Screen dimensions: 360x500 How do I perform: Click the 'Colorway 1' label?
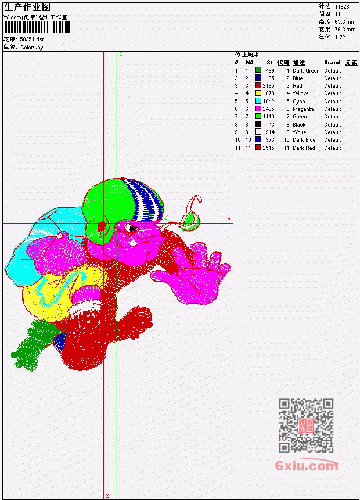tap(34, 48)
